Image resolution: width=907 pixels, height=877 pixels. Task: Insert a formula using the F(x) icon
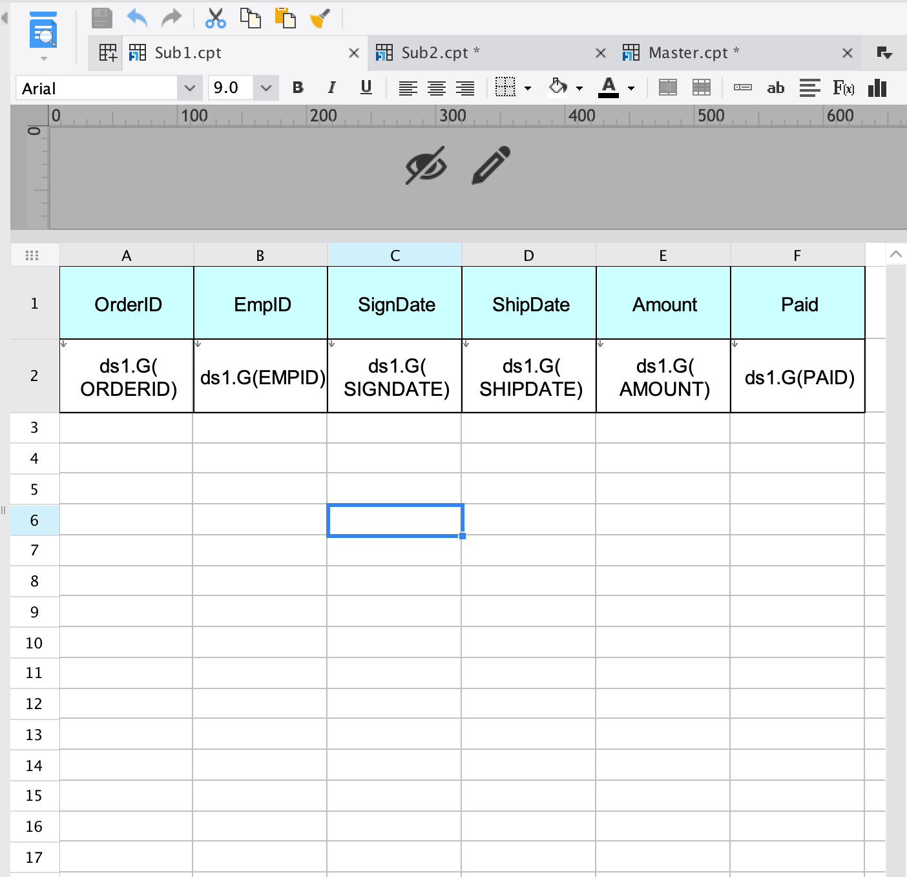(844, 88)
